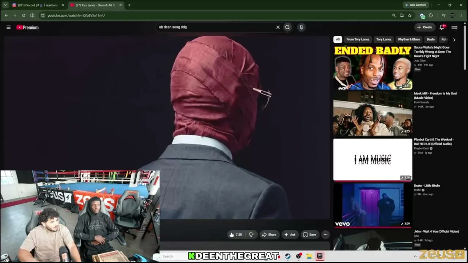
Task: Filter by Beats chip
Action: [x=431, y=39]
